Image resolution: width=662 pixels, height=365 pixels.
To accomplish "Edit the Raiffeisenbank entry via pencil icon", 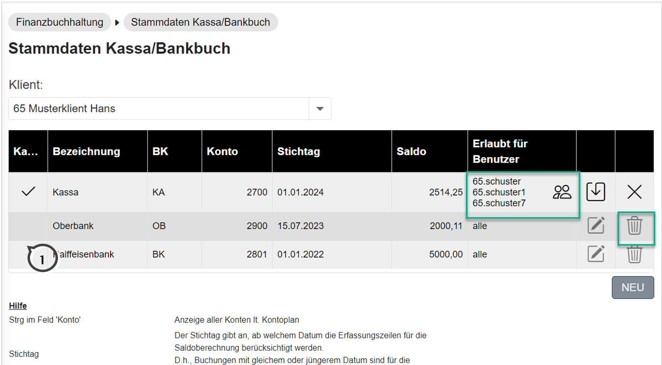I will tap(596, 254).
